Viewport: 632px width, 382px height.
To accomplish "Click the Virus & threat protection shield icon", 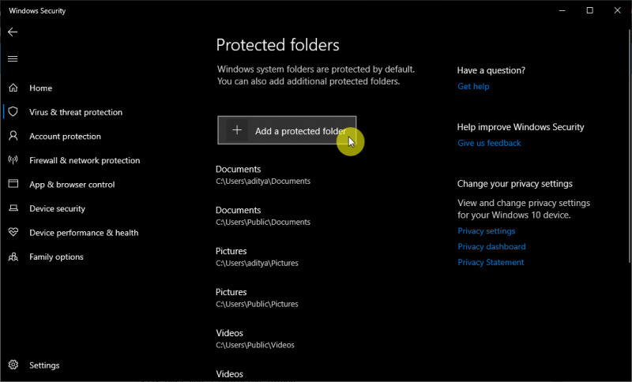I will (x=13, y=111).
